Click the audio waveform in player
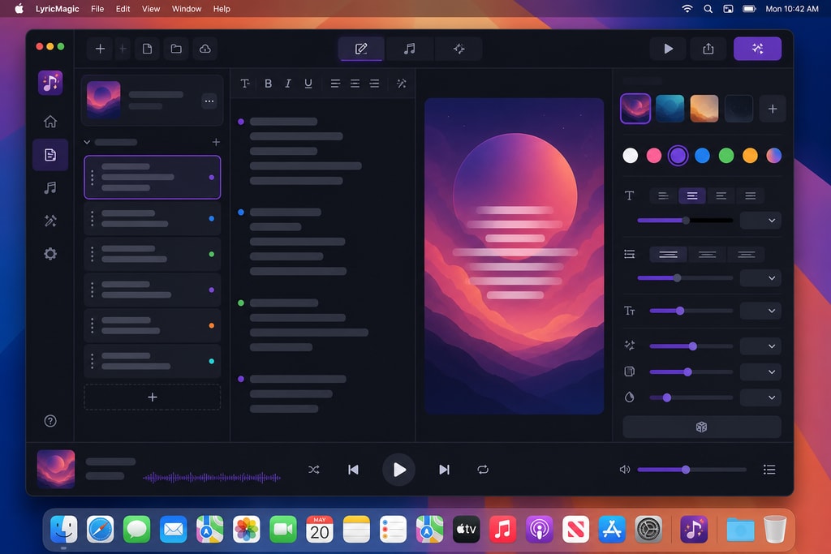 pyautogui.click(x=212, y=478)
